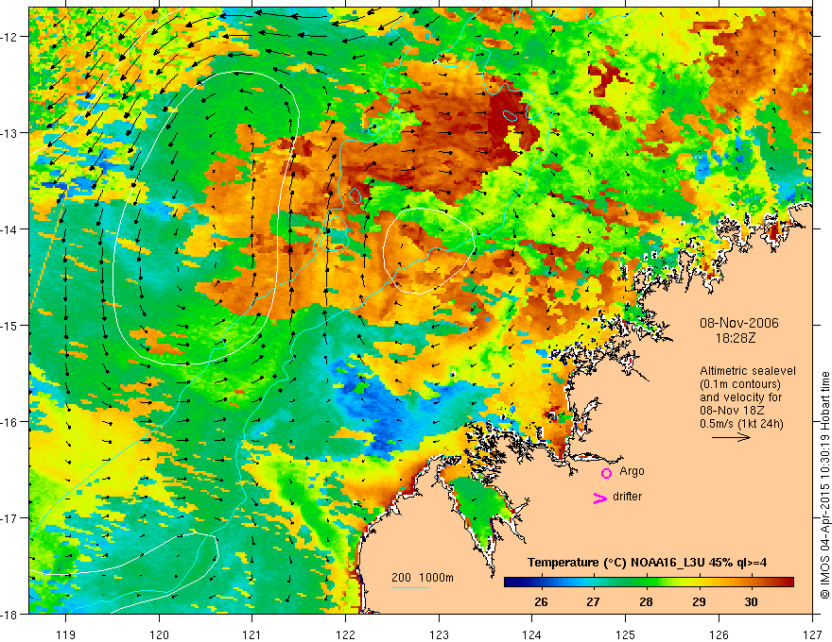Click the '27' tick on the color bar
The height and width of the screenshot is (642, 832).
pos(593,601)
